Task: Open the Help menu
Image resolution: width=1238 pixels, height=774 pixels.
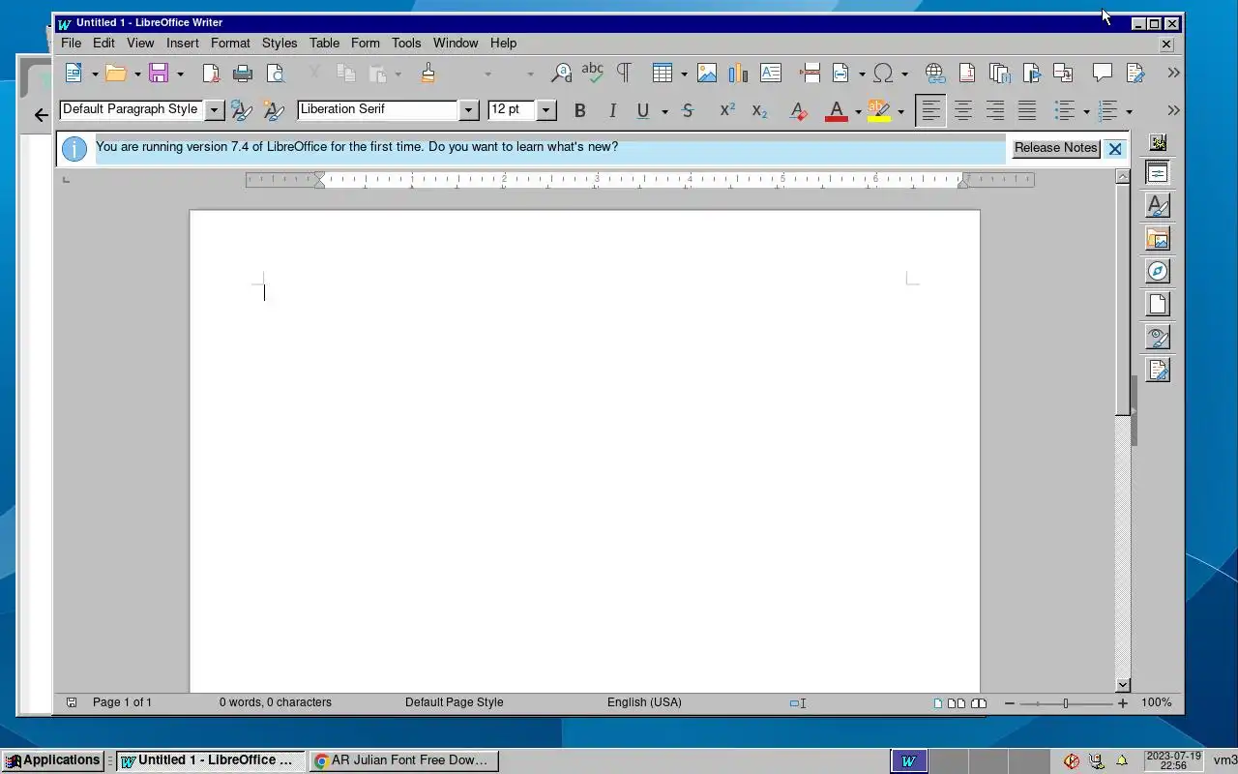Action: 503,43
